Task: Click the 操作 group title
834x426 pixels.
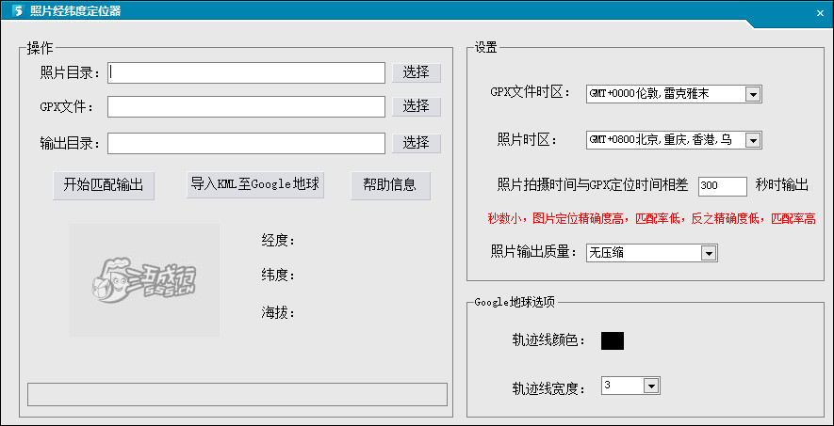Action: coord(40,48)
